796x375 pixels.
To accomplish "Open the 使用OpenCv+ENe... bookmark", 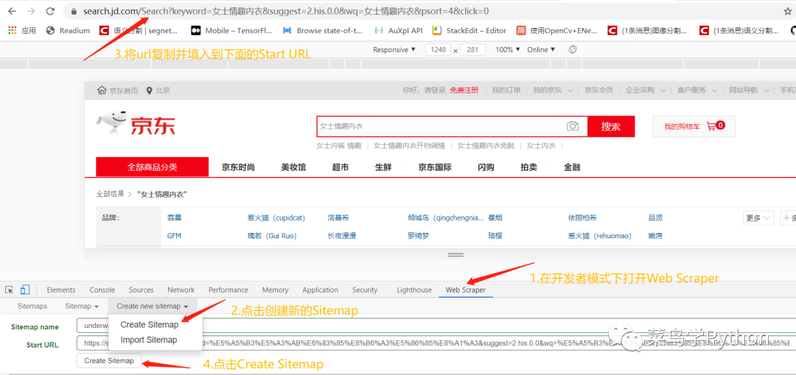I will (556, 30).
